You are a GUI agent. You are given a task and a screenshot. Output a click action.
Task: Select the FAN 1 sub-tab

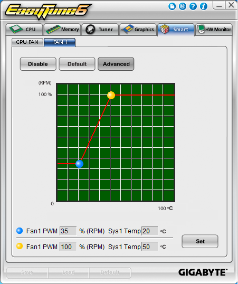60,42
